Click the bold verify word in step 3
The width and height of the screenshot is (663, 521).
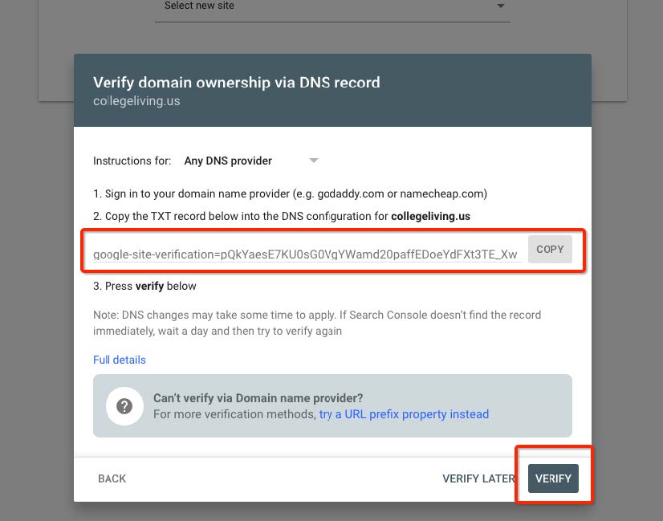point(149,286)
